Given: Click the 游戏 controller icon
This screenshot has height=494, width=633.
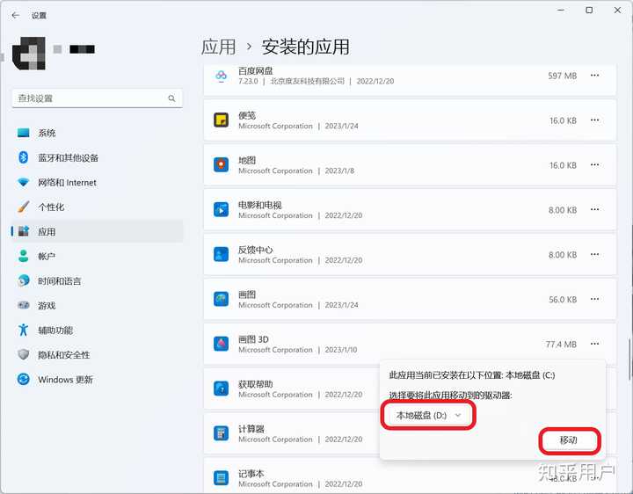Looking at the screenshot, I should tap(24, 305).
